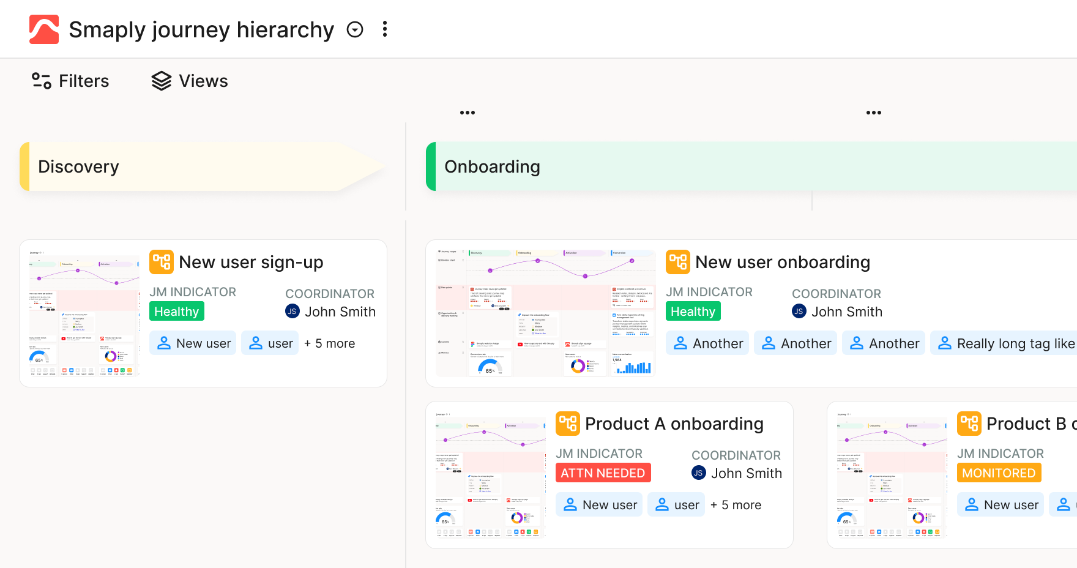Click the MONITORED indicator badge
This screenshot has width=1077, height=568.
[x=999, y=473]
